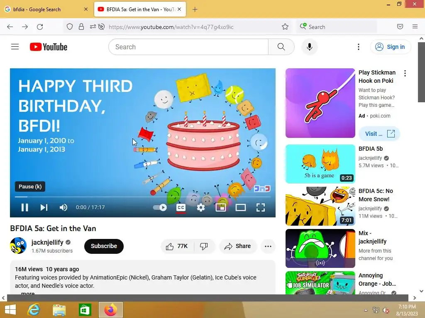Click blocked autoplay icon in address bar
Viewport: 425px width, 318px height.
click(102, 27)
